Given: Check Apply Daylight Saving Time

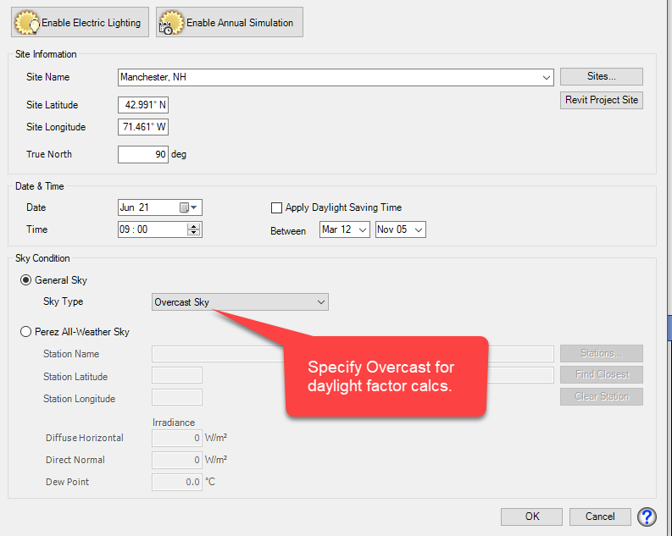Looking at the screenshot, I should (x=276, y=207).
